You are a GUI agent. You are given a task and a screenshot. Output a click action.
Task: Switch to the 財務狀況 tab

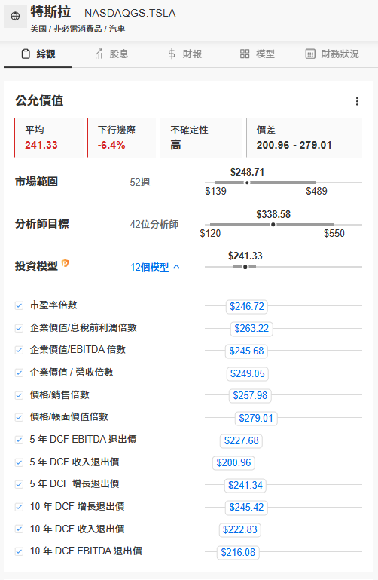tap(332, 54)
